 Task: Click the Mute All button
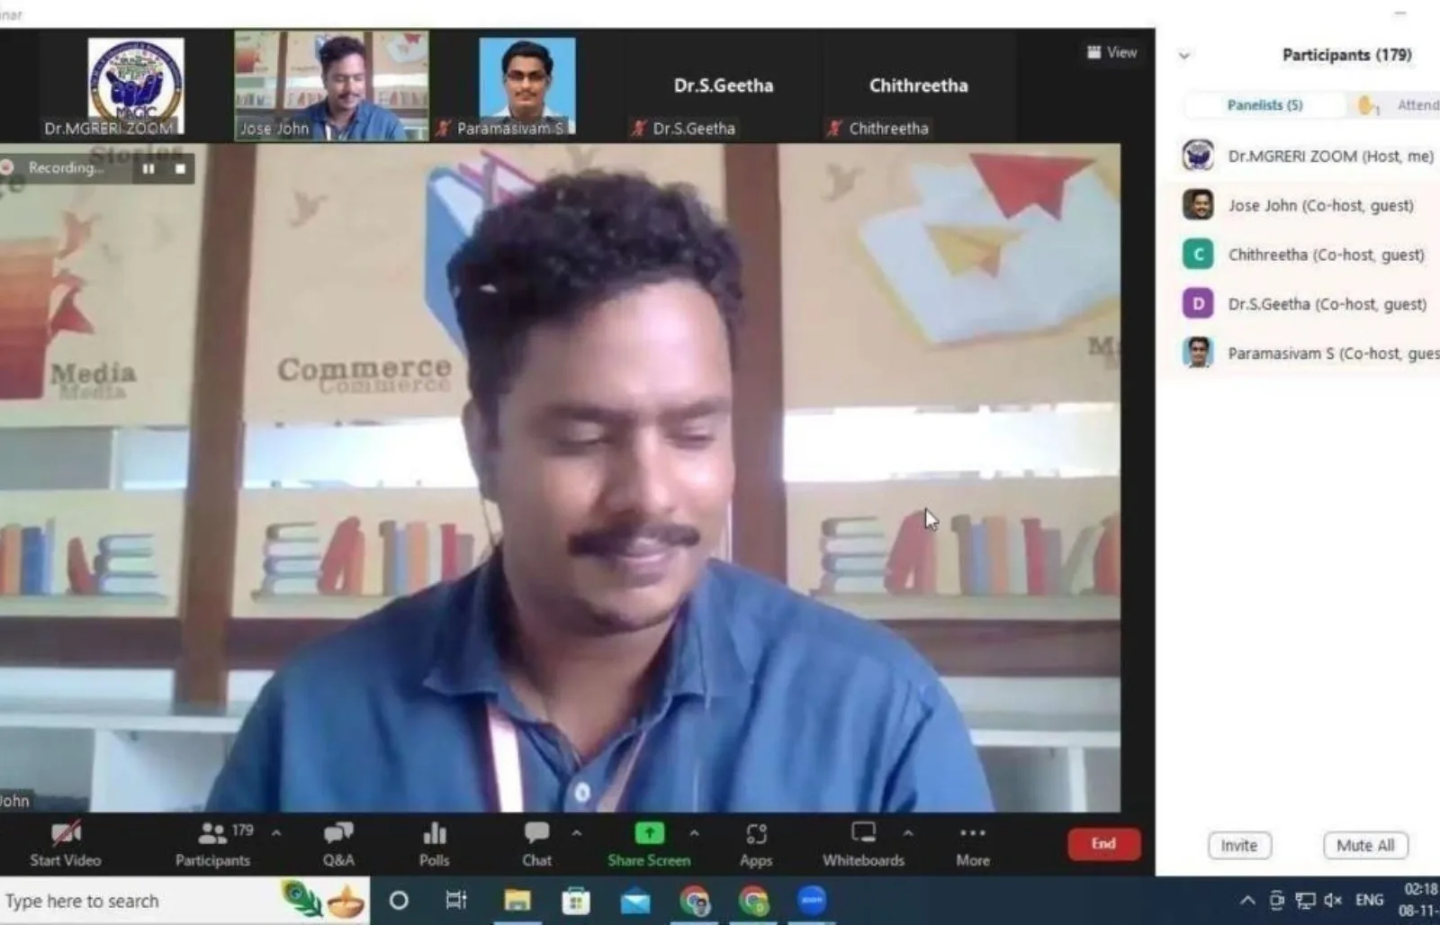coord(1364,845)
